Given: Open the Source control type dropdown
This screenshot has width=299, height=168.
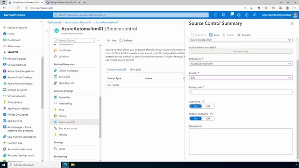Looking at the screenshot, I should (241, 40).
